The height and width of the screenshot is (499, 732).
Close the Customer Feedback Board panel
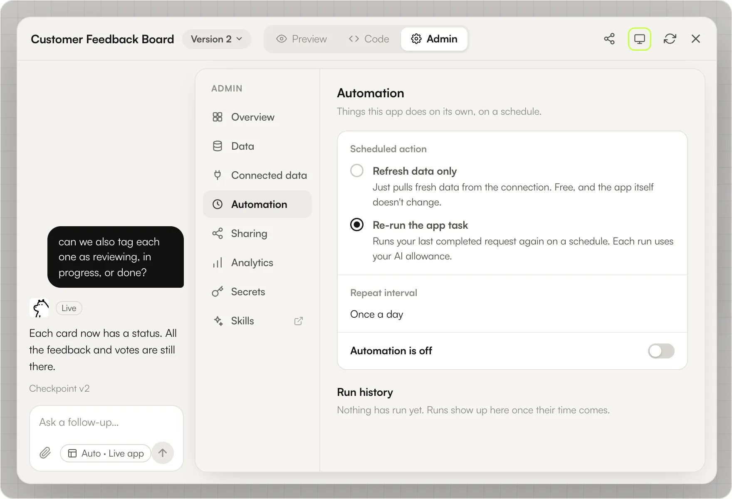click(696, 39)
